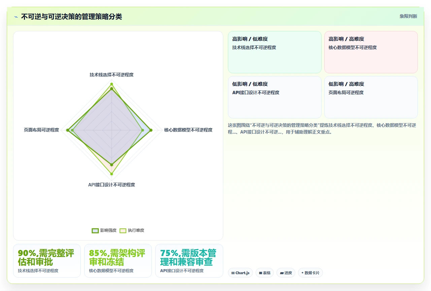Click the 执行难度 legend color box
Image resolution: width=431 pixels, height=291 pixels.
(123, 230)
